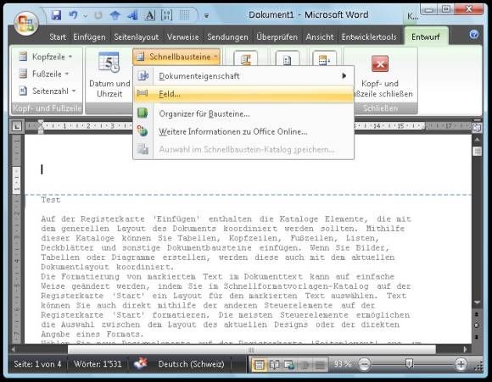Screen dimensions: 492x382
Task: Open the Dokumenteigenschaft submenu
Action: 243,76
